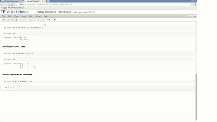Select the In [21] cell containing c1
217x122 pixels.
click(103, 60)
